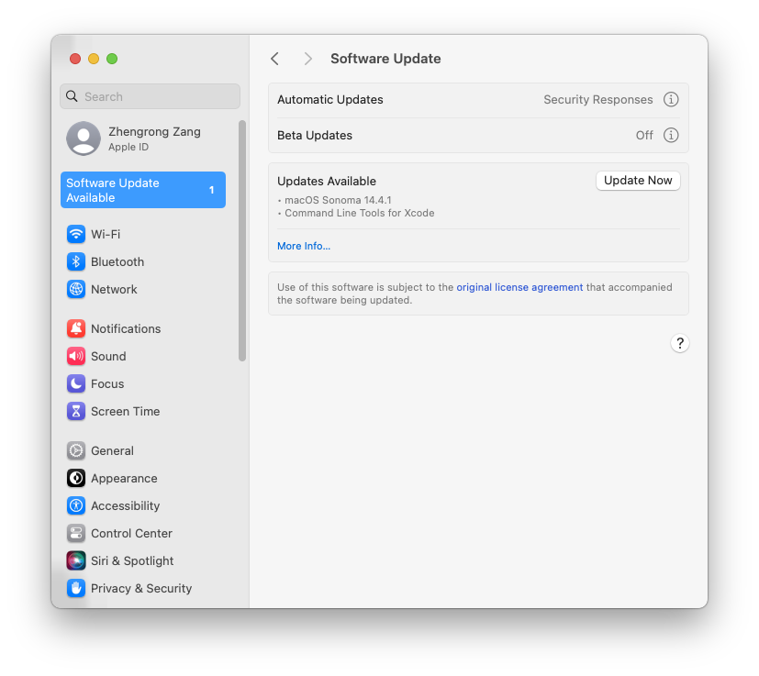Screen dimensions: 759x676
Task: Click the Apple ID subtitle text
Action: [x=128, y=147]
